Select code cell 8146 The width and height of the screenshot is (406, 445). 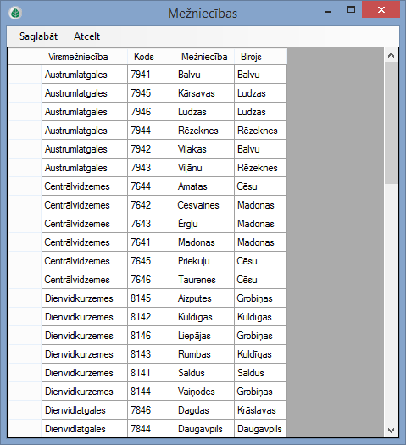[x=151, y=336]
